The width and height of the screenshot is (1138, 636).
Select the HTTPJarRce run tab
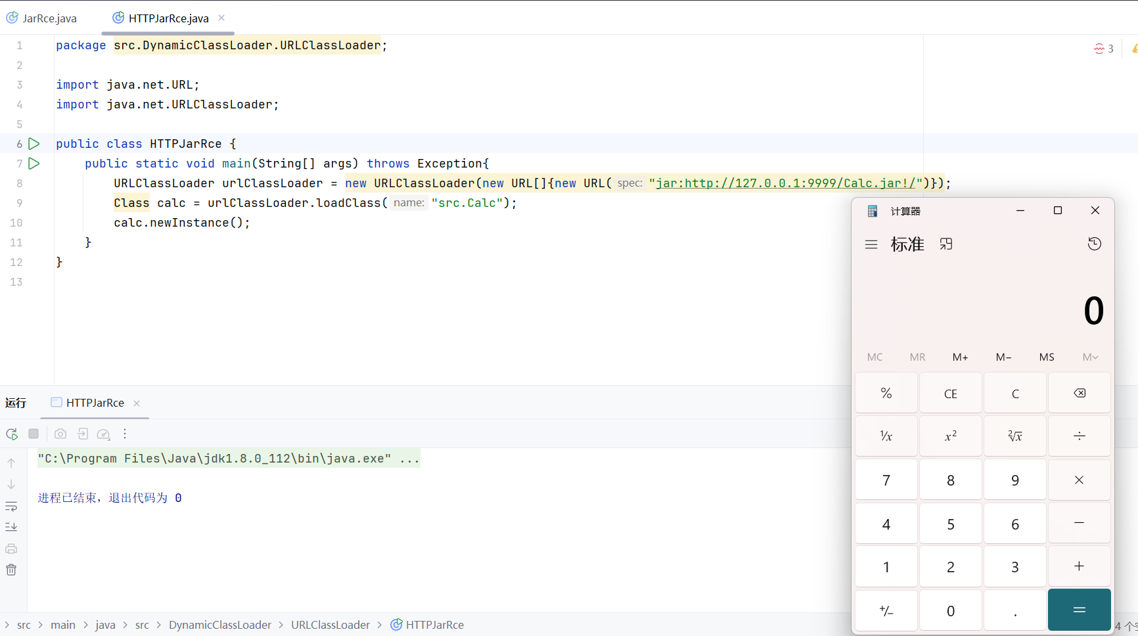(95, 403)
